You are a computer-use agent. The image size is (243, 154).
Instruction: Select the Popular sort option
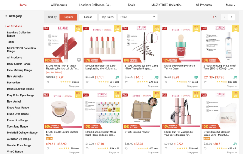68,17
